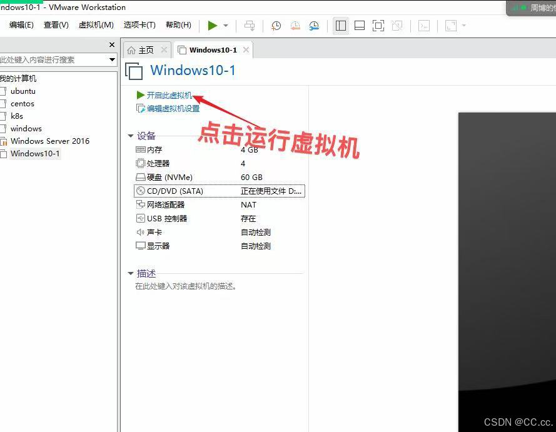Click the stretch guest display icon

(x=451, y=26)
